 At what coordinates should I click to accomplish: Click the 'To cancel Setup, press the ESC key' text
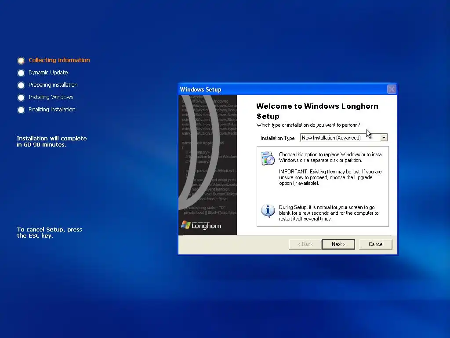point(49,232)
